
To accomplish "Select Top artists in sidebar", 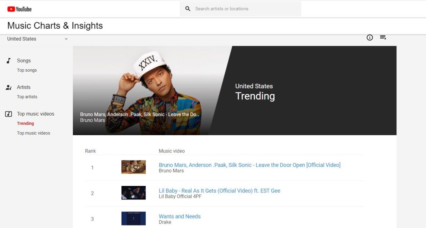I will click(27, 97).
